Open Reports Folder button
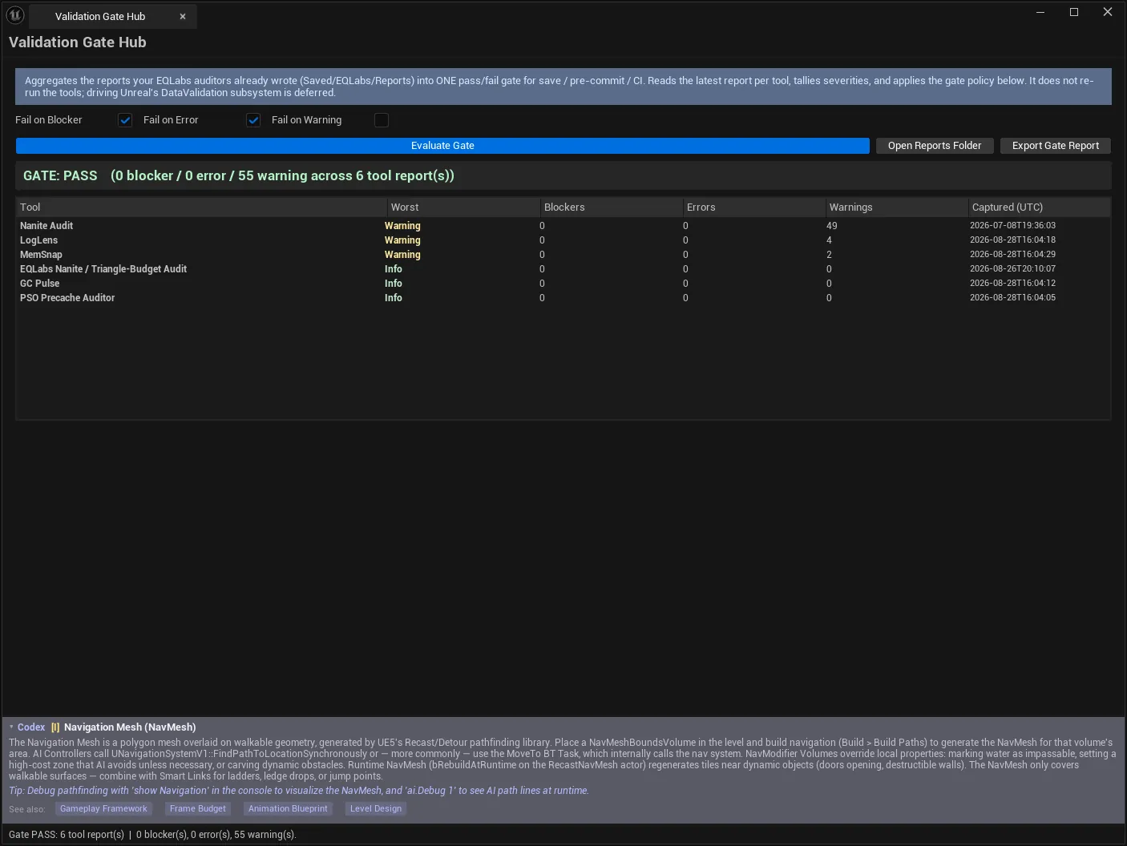 pyautogui.click(x=935, y=146)
